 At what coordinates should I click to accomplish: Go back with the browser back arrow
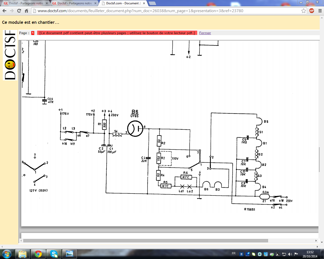click(4, 11)
